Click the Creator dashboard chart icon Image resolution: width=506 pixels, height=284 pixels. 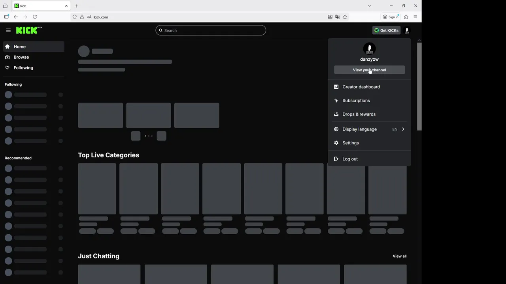(336, 87)
